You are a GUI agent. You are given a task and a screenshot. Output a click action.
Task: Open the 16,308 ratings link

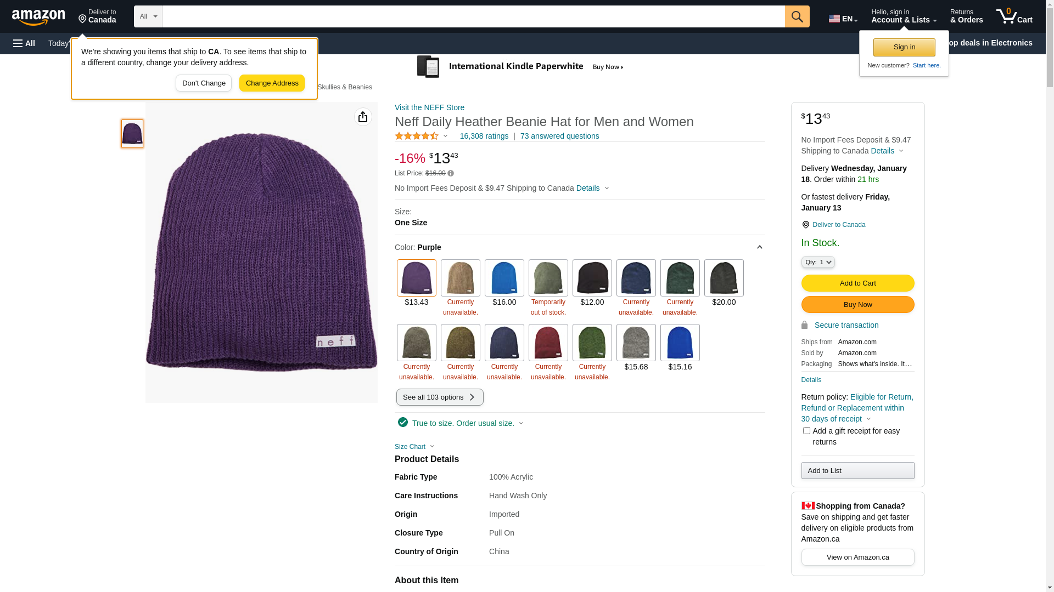[484, 136]
